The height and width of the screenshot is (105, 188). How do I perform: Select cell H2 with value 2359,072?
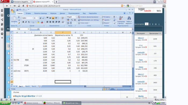coord(84,38)
